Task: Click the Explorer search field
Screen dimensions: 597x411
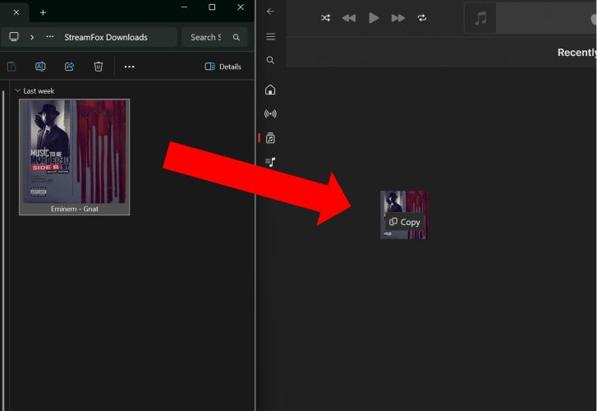Action: pos(214,37)
